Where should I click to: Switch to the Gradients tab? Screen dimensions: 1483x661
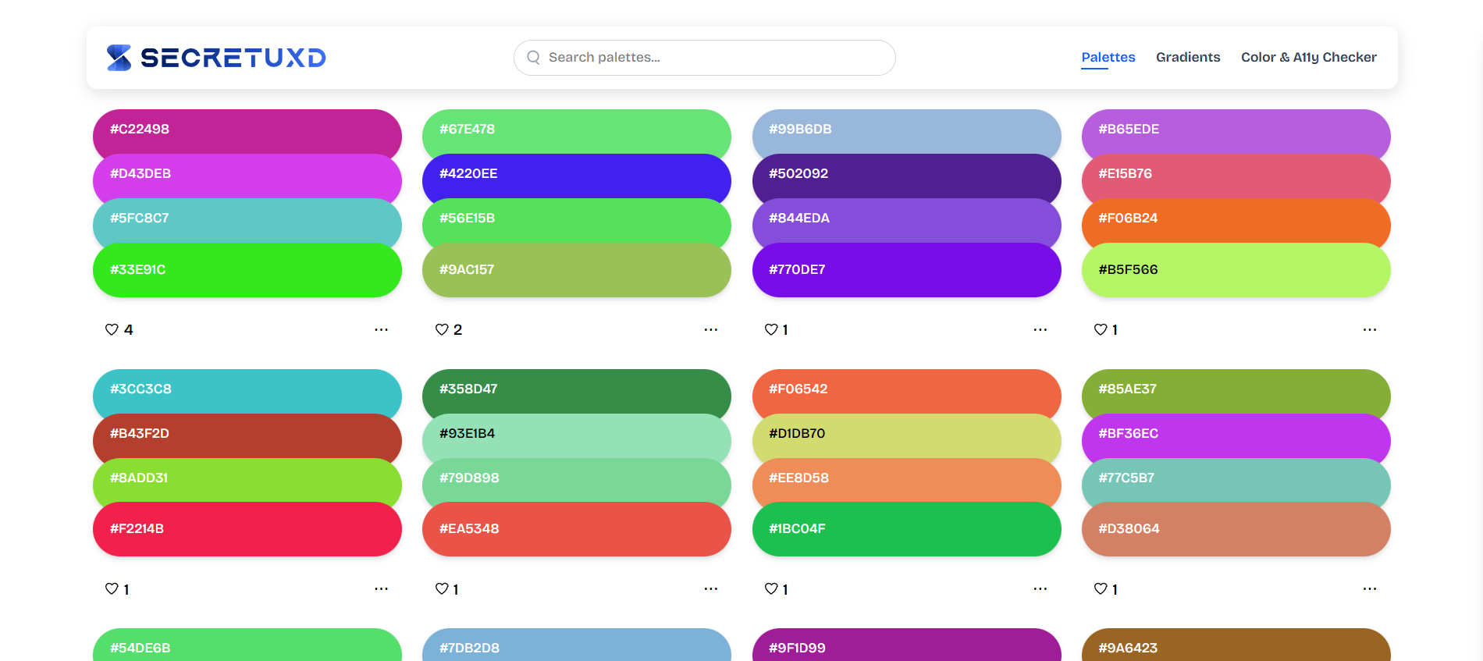click(1188, 57)
